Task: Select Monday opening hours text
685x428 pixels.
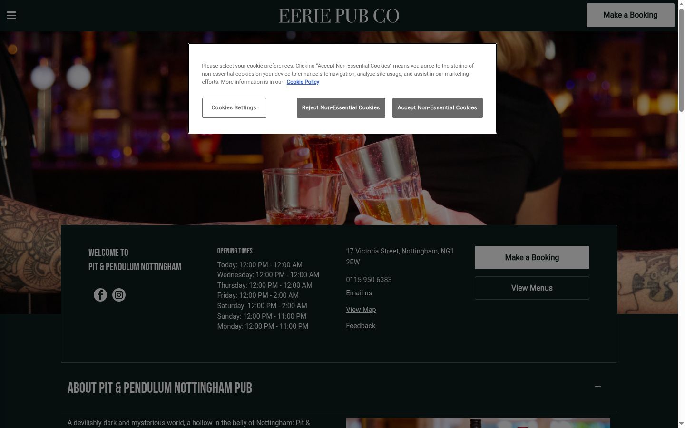Action: (263, 326)
